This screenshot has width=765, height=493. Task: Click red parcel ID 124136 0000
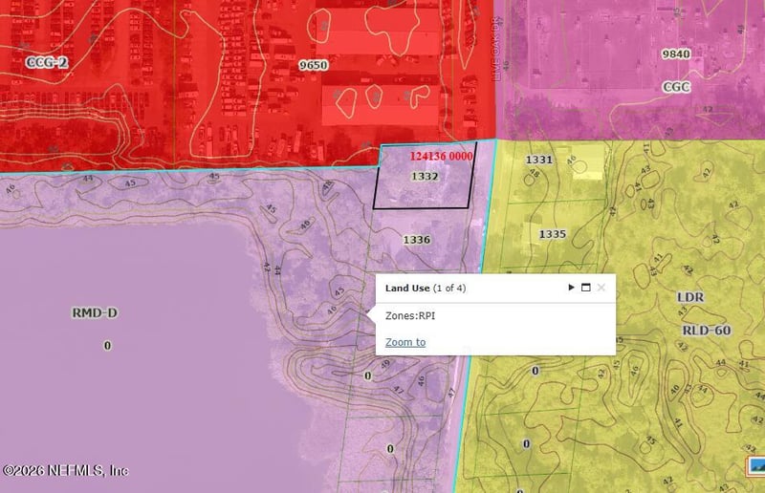(441, 156)
